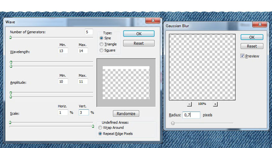This screenshot has height=148, width=272.
Task: Close the Wave dialog
Action: pos(153,20)
